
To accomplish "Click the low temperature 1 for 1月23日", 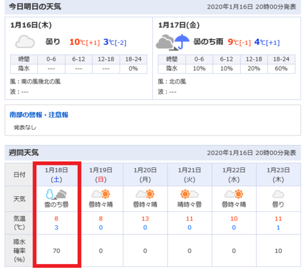I will point(278,228).
